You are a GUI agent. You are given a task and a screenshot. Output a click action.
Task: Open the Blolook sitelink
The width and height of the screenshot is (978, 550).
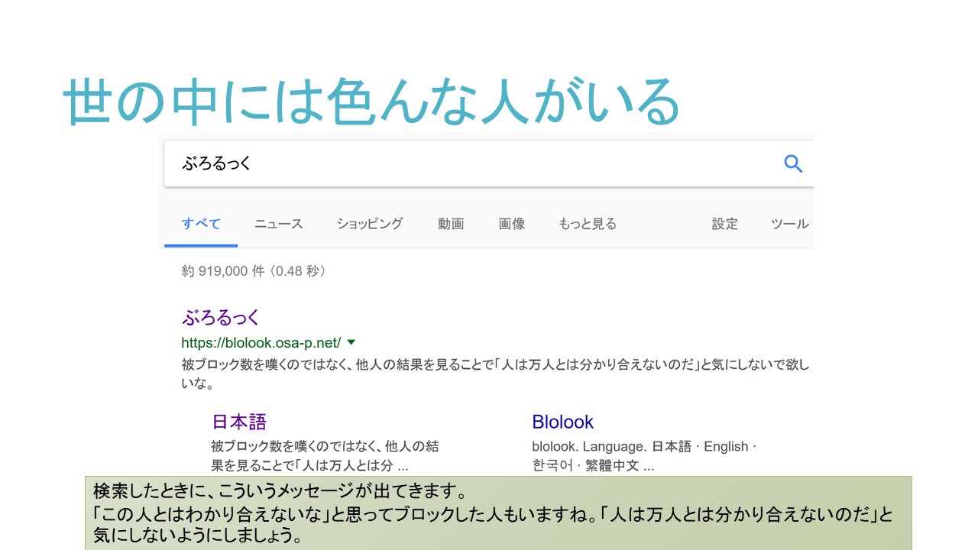coord(563,421)
